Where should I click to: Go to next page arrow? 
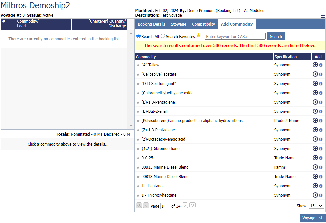coord(185,206)
